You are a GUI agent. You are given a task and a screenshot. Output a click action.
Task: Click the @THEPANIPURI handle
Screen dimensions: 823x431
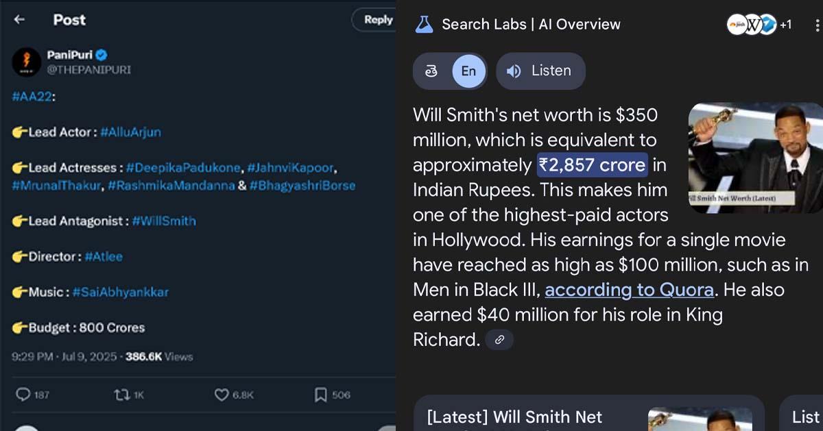[x=88, y=69]
